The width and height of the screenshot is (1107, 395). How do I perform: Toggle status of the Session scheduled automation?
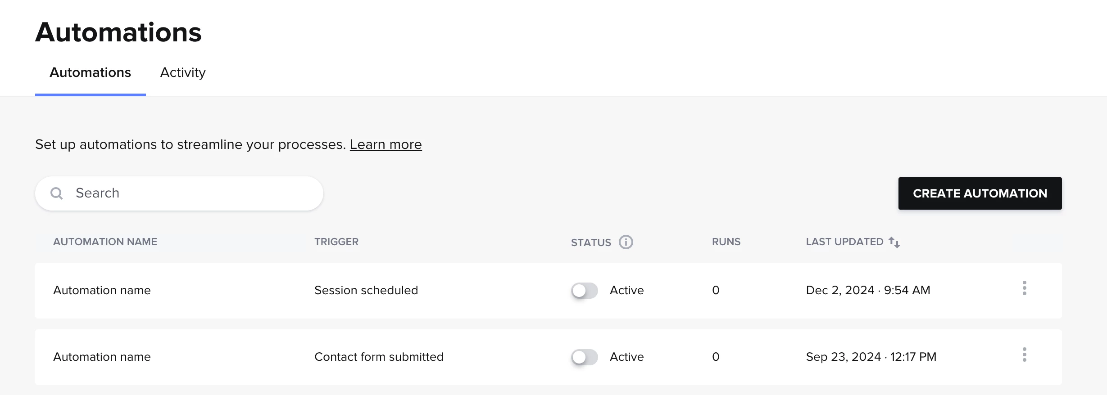[x=584, y=291]
